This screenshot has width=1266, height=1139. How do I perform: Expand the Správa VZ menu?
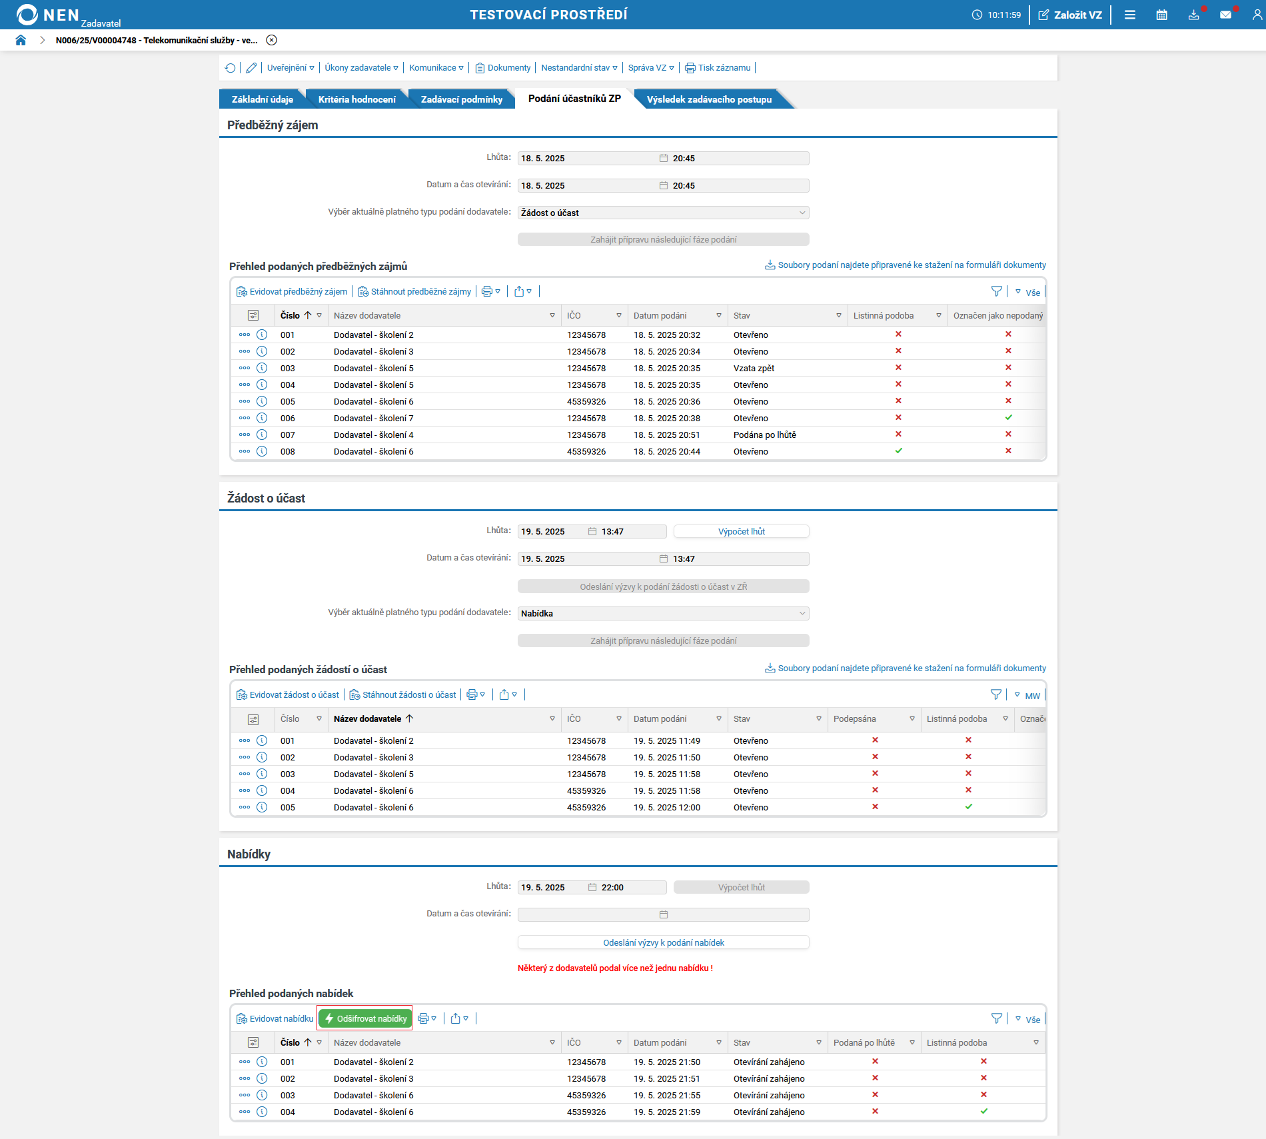coord(651,68)
